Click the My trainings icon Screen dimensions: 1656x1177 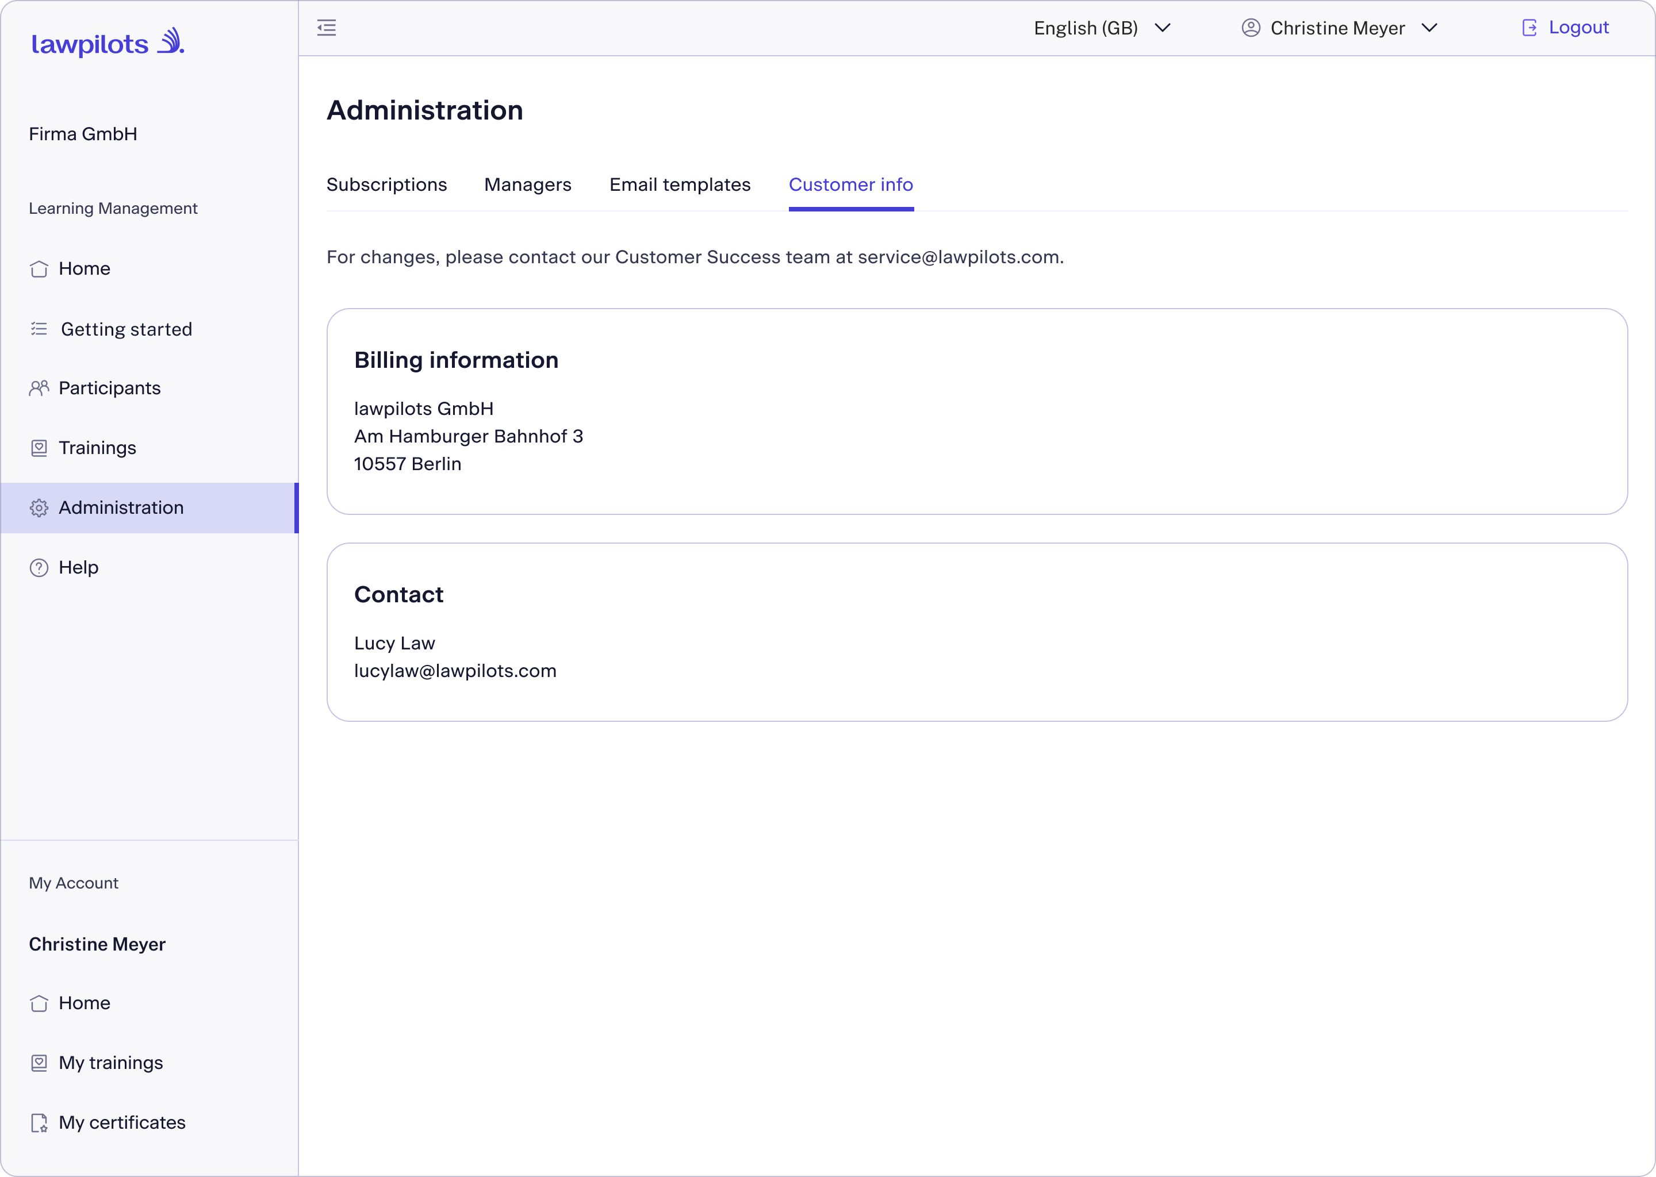coord(39,1063)
